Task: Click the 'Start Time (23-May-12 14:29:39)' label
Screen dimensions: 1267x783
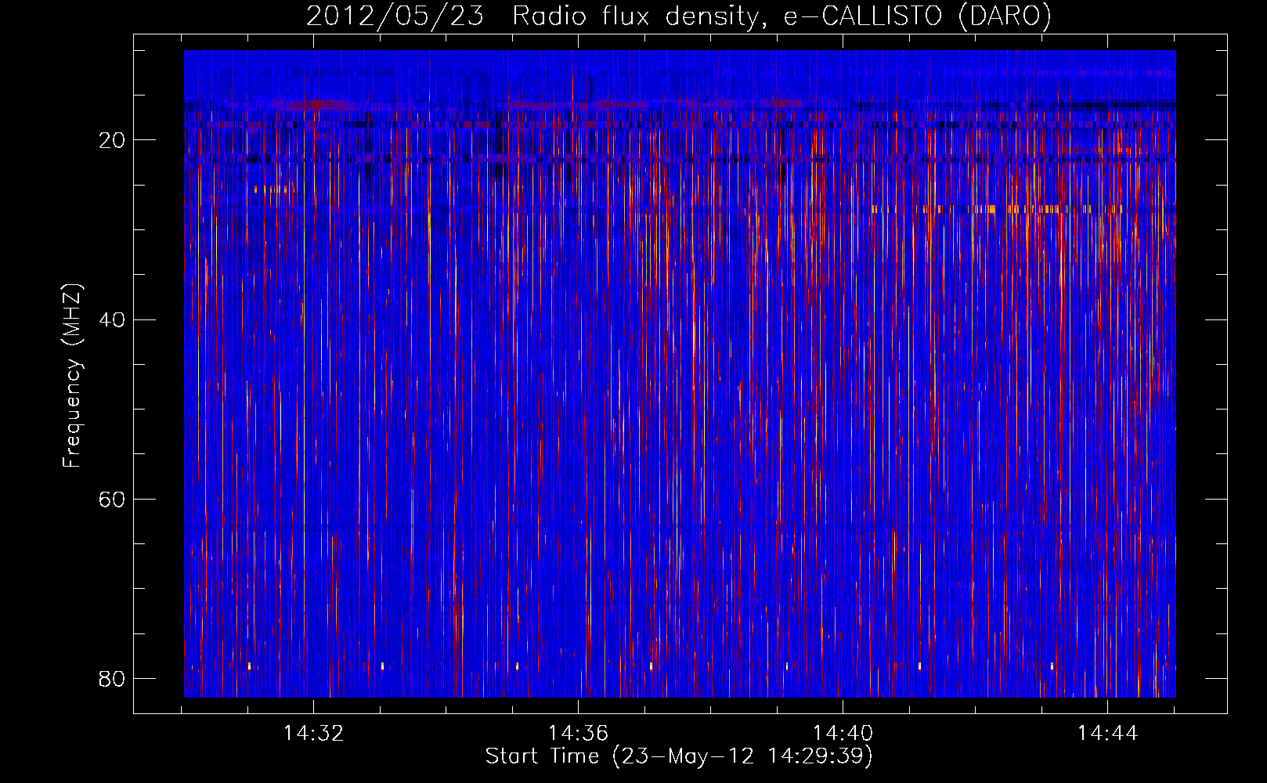Action: click(x=679, y=756)
